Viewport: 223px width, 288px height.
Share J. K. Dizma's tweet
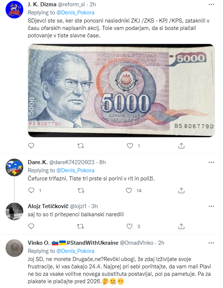coord(181,146)
